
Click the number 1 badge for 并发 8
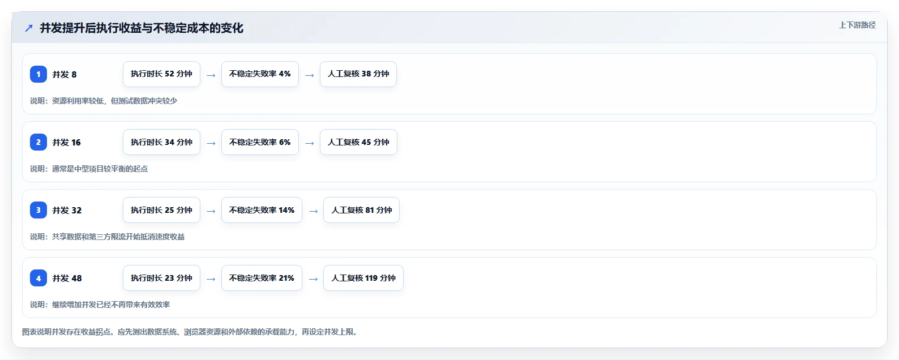point(38,74)
